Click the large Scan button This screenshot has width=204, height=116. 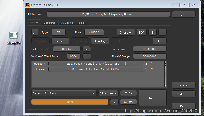point(153,98)
